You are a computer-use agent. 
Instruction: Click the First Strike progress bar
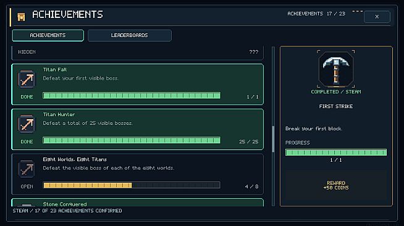[335, 153]
